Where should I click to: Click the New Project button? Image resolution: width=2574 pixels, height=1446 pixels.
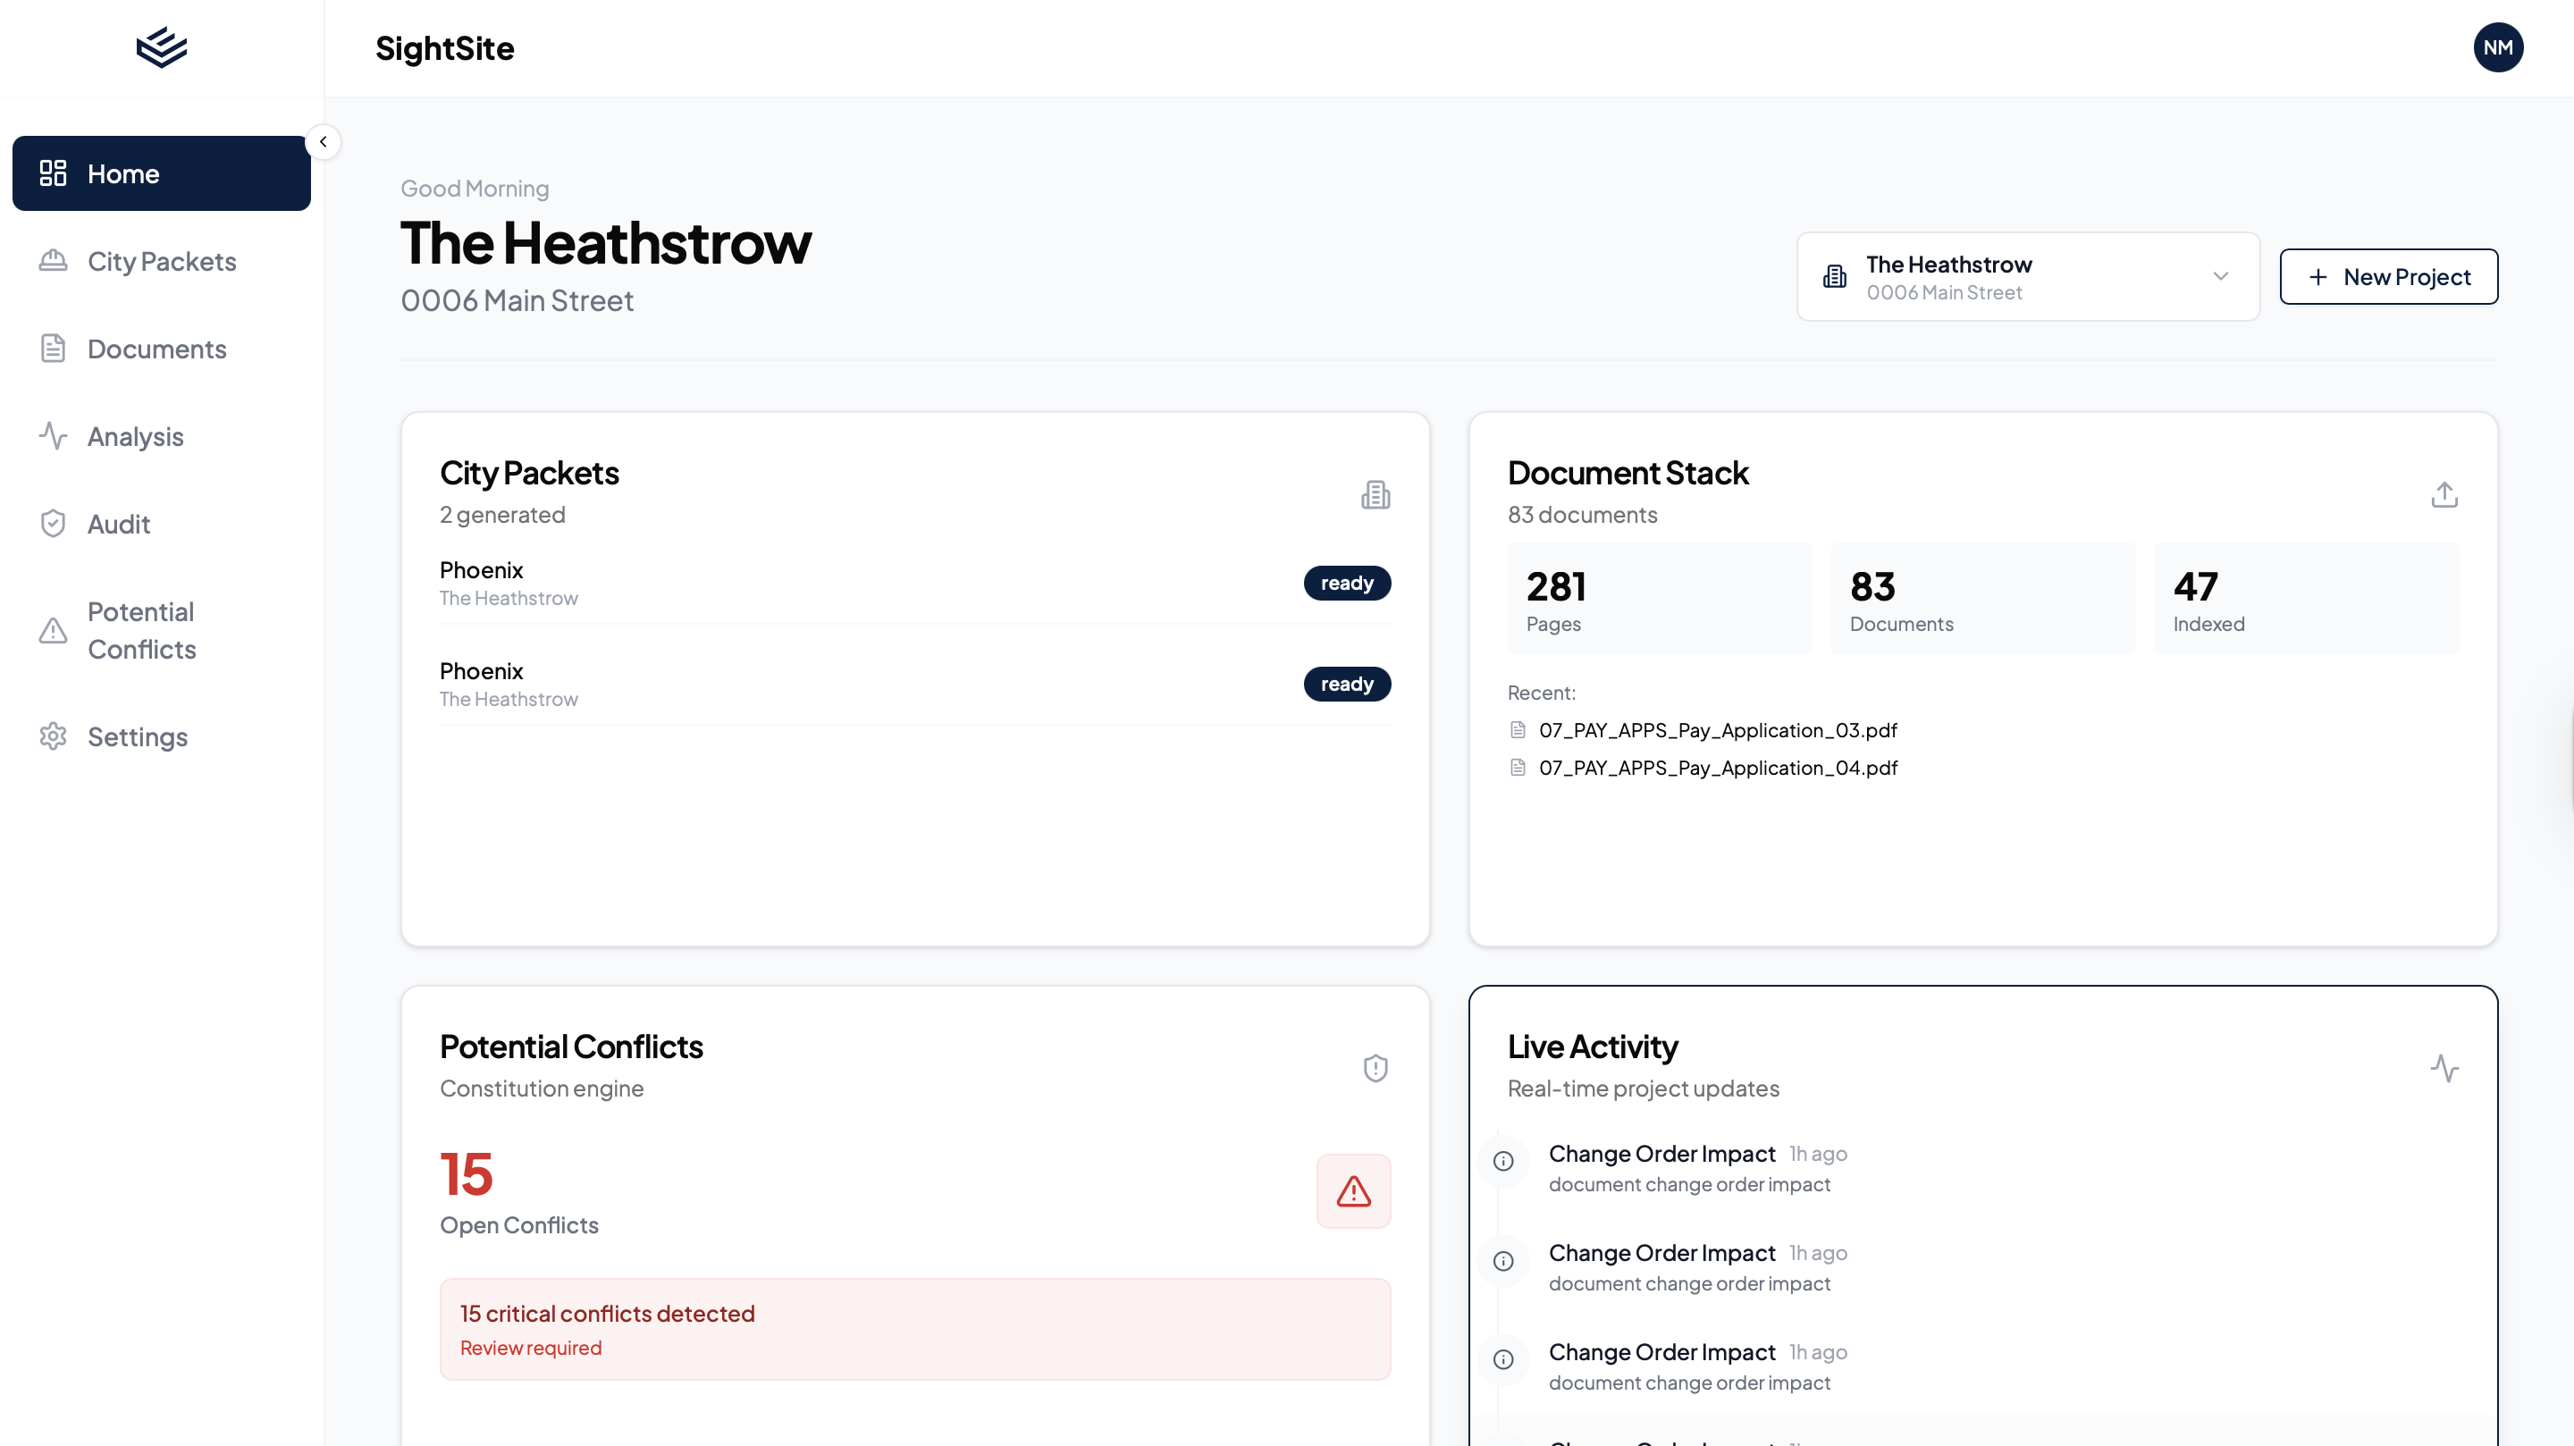(x=2388, y=276)
